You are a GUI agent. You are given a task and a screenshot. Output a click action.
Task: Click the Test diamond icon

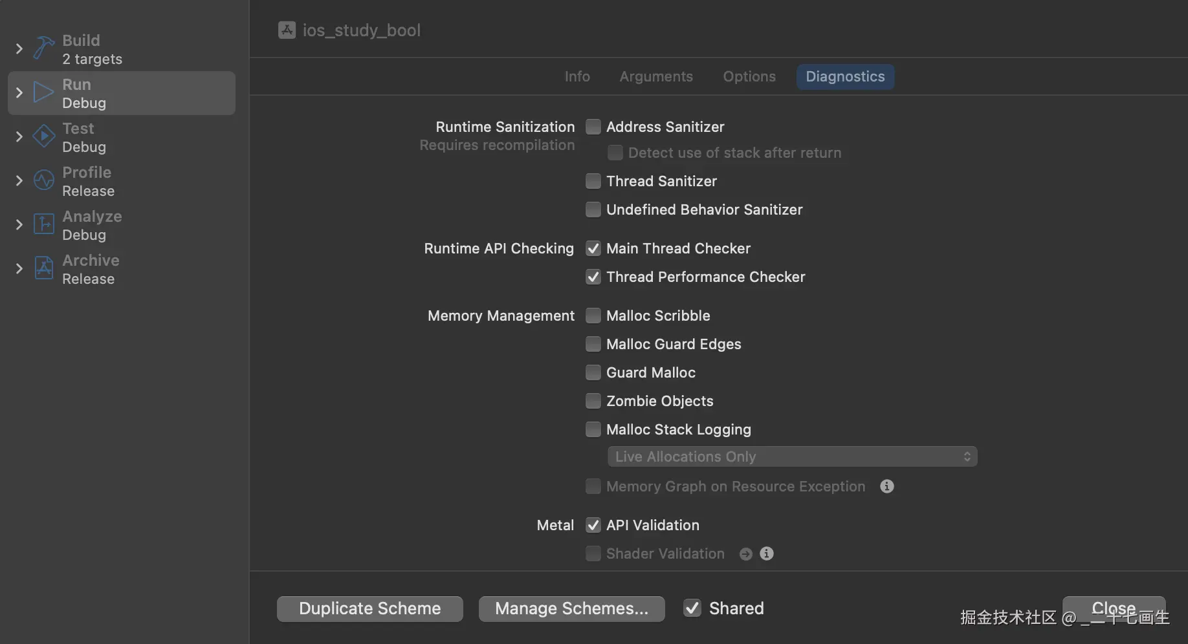(x=44, y=136)
